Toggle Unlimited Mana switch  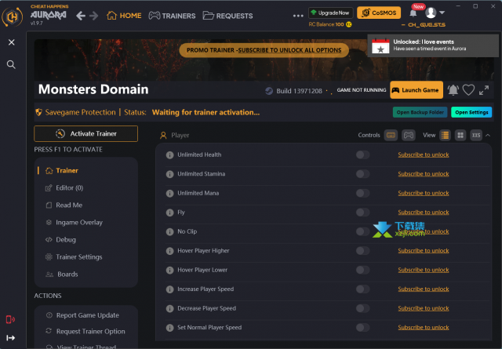point(362,194)
